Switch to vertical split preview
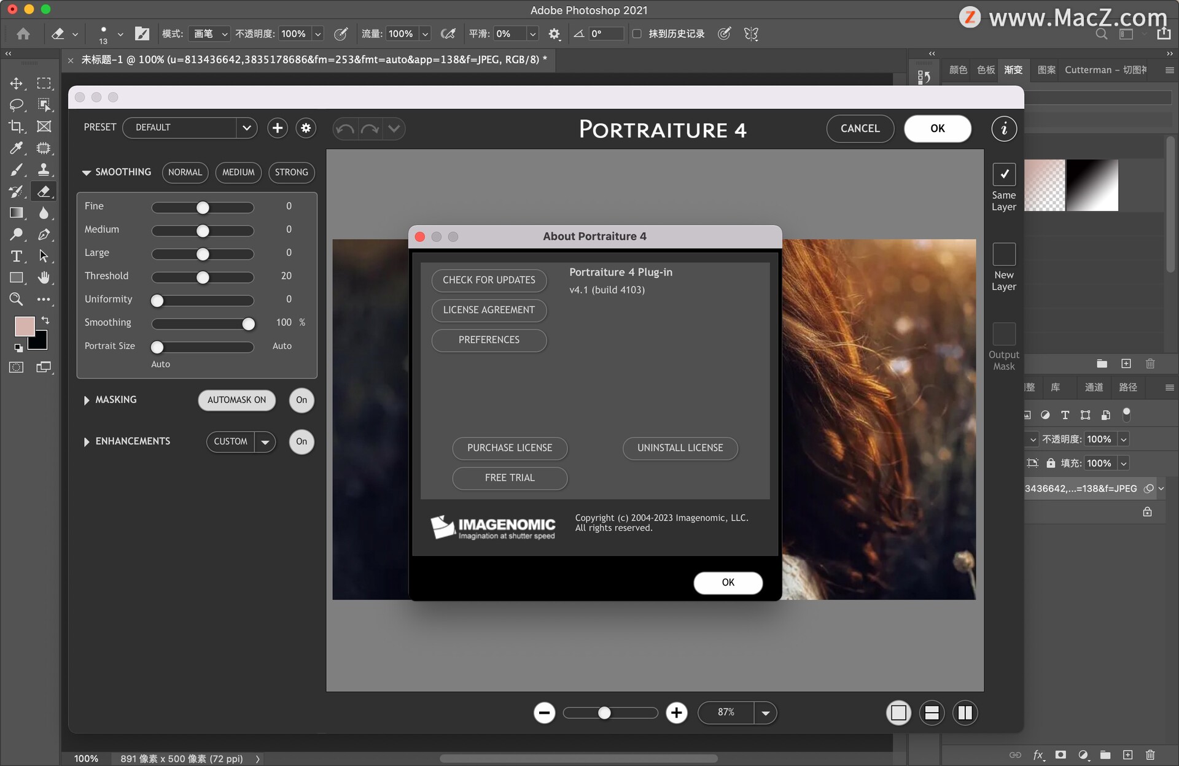The width and height of the screenshot is (1179, 766). pyautogui.click(x=965, y=713)
